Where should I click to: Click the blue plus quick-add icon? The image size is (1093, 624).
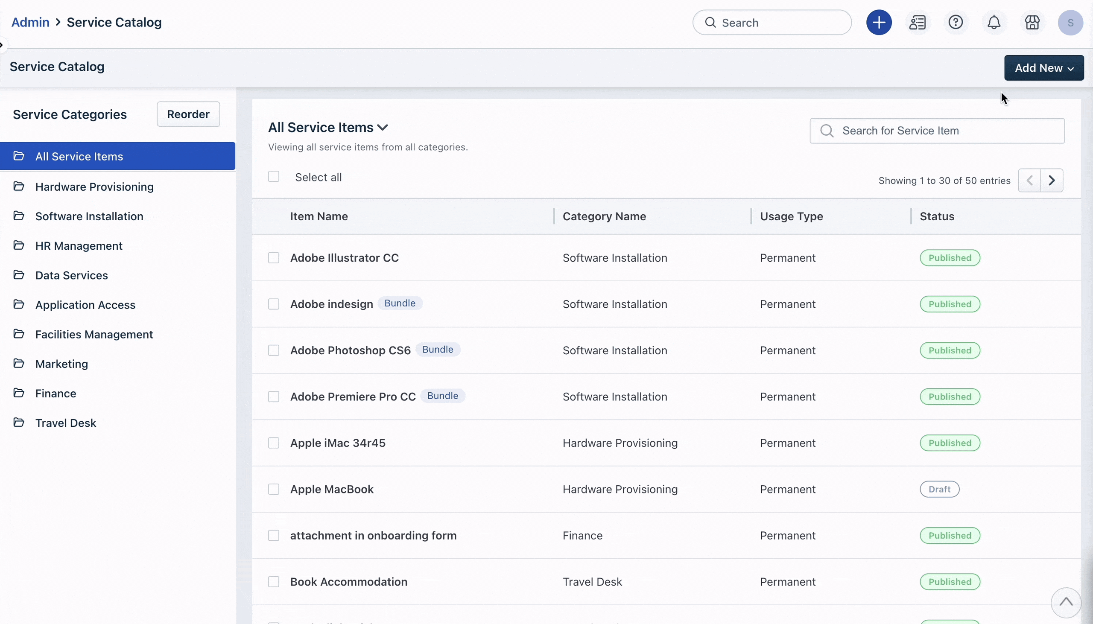pyautogui.click(x=879, y=22)
